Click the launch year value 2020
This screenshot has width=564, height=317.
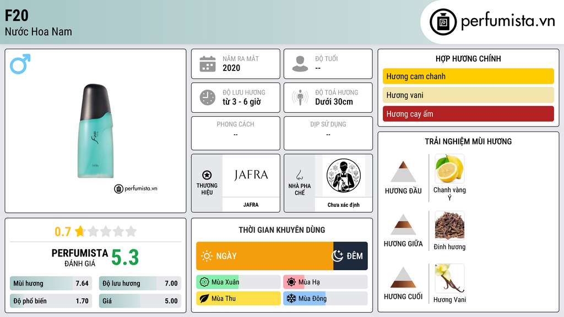pos(231,68)
